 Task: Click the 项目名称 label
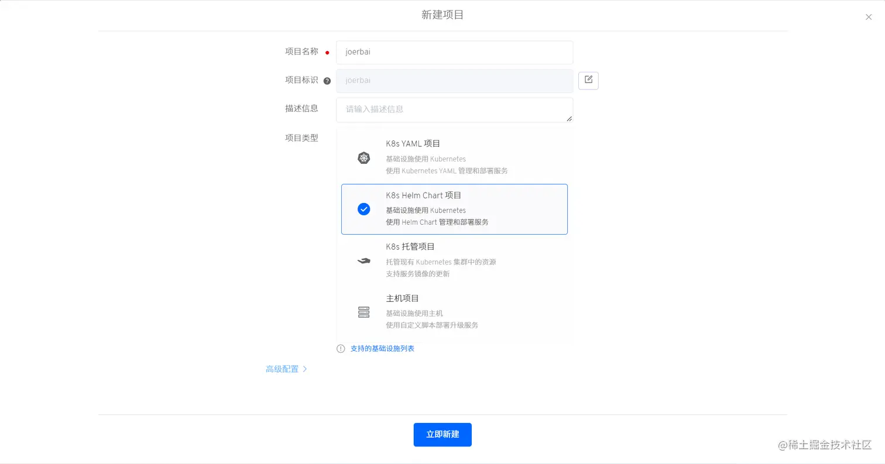click(x=301, y=51)
